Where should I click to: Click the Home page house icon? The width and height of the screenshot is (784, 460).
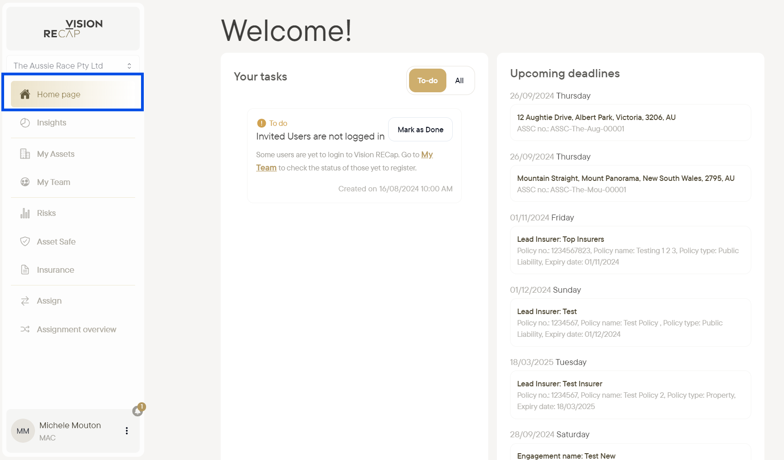coord(25,94)
